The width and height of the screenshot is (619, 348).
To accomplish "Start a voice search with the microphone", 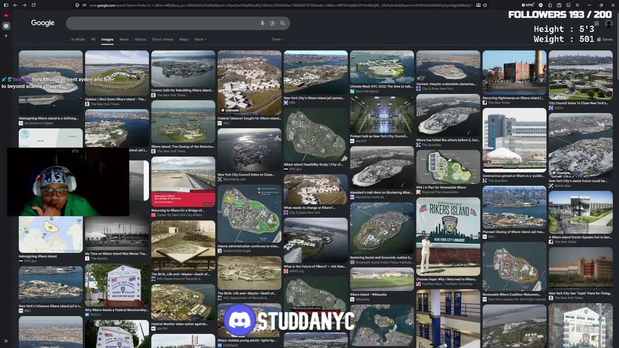I will (262, 23).
